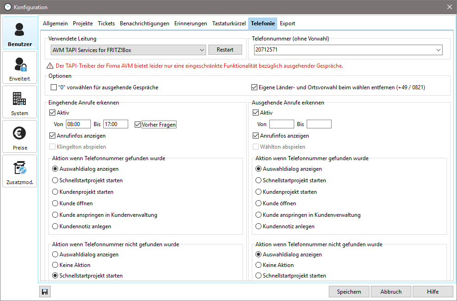This screenshot has height=301, width=457.
Task: Click the Speichern button
Action: coord(349,291)
